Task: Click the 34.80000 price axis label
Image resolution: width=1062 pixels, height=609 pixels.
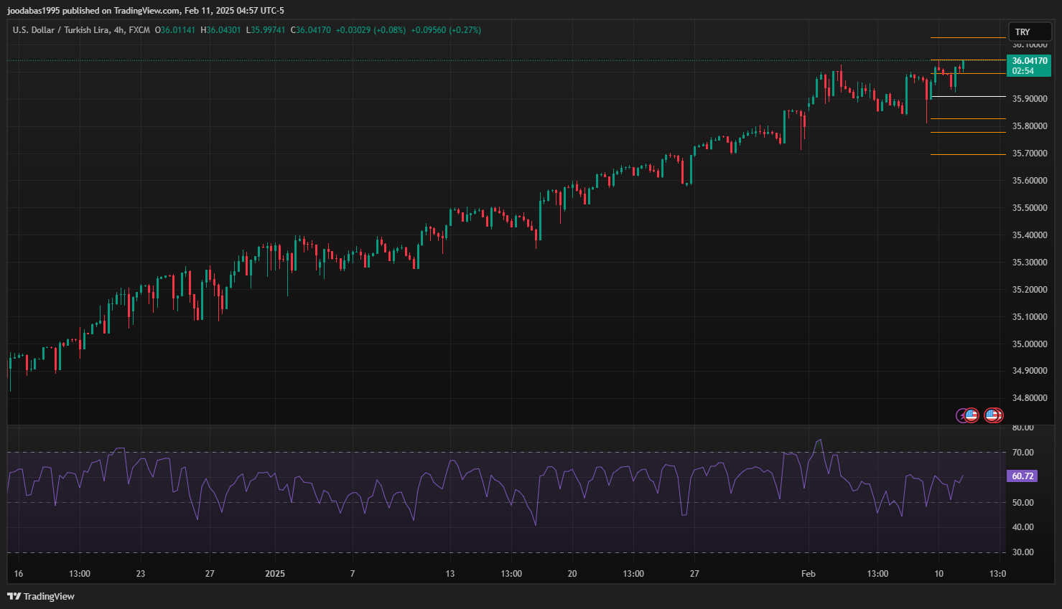Action: [x=1030, y=398]
